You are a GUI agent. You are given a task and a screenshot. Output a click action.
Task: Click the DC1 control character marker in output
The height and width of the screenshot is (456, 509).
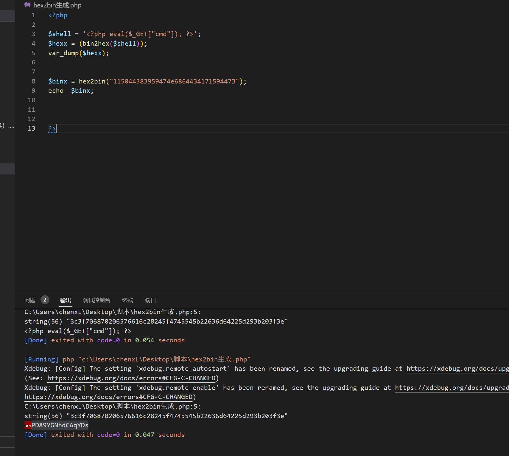(28, 426)
